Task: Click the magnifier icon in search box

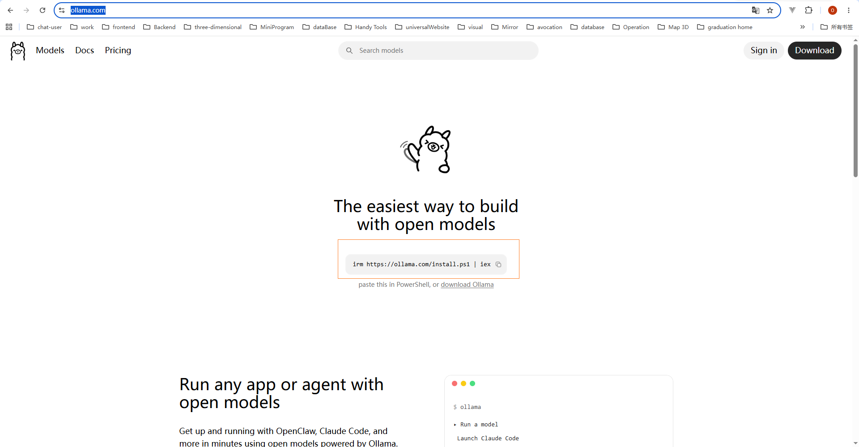Action: 349,51
